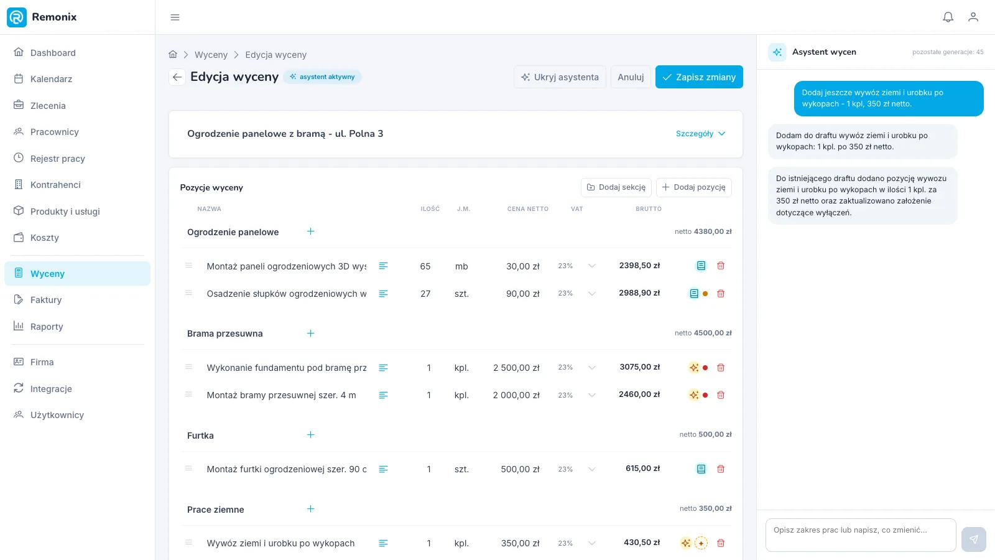Click AI sparkle icon on Wykonanie fundamentu row
Image resolution: width=995 pixels, height=560 pixels.
click(x=694, y=368)
